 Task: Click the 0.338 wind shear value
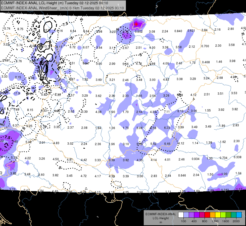(x=237, y=157)
